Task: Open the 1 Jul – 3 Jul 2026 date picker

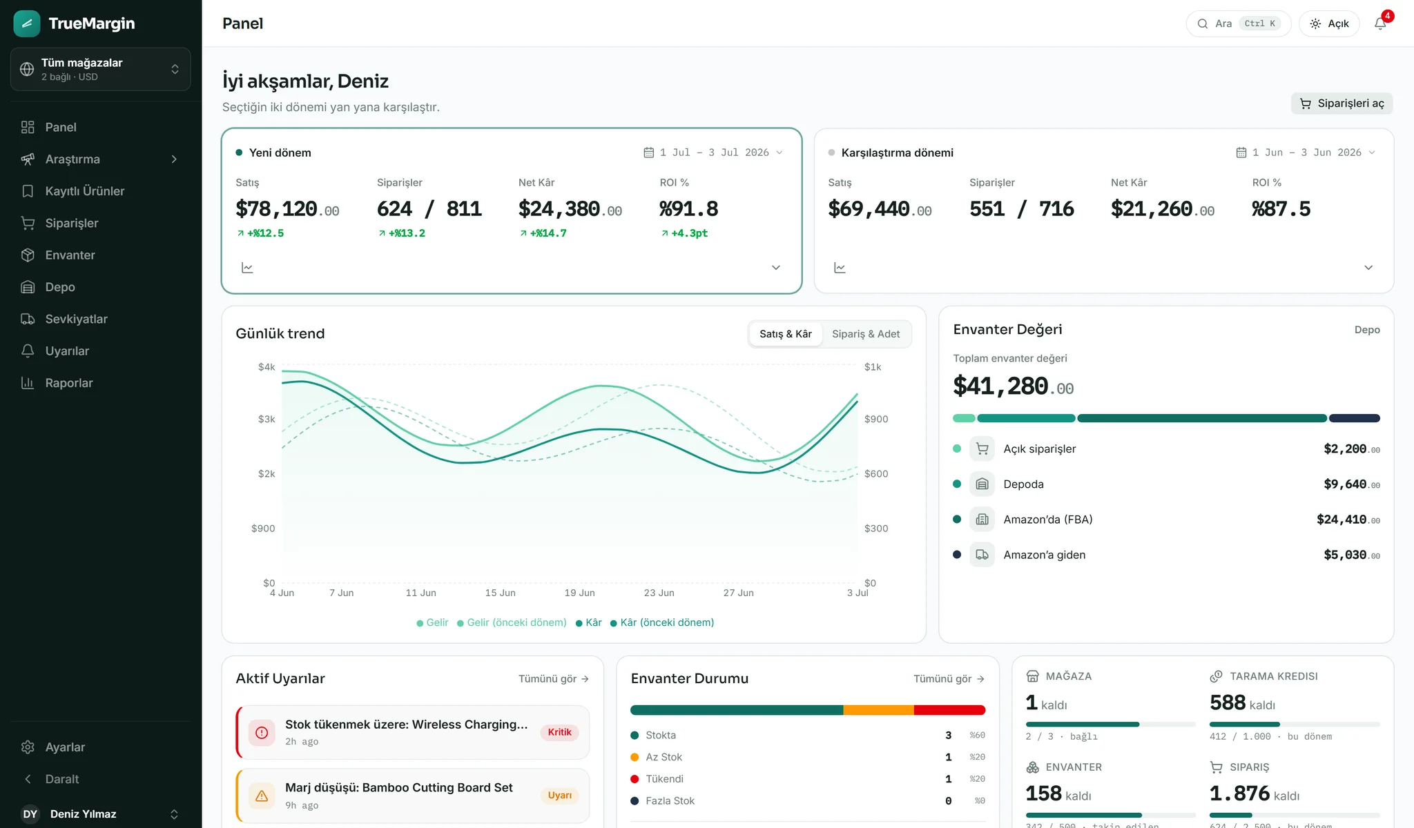Action: (713, 152)
